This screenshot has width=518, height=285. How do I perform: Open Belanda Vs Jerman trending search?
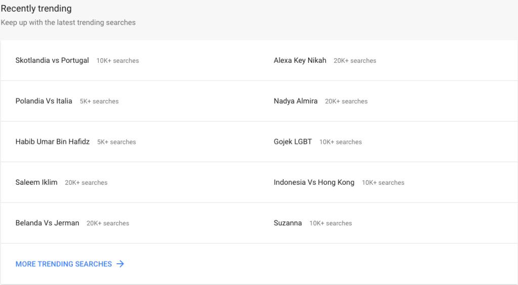point(47,223)
